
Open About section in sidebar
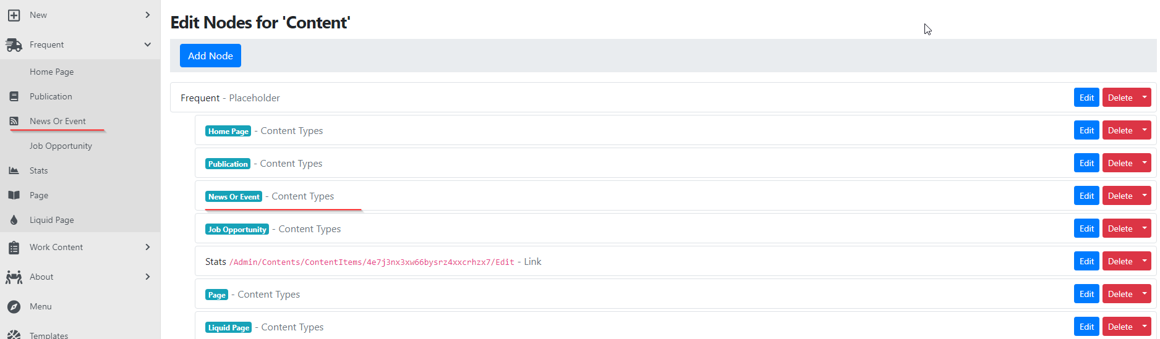tap(41, 277)
